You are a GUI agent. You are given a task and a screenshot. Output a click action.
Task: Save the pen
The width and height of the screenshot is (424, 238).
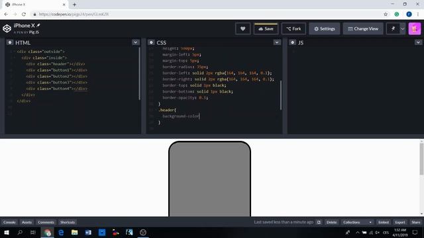click(266, 28)
